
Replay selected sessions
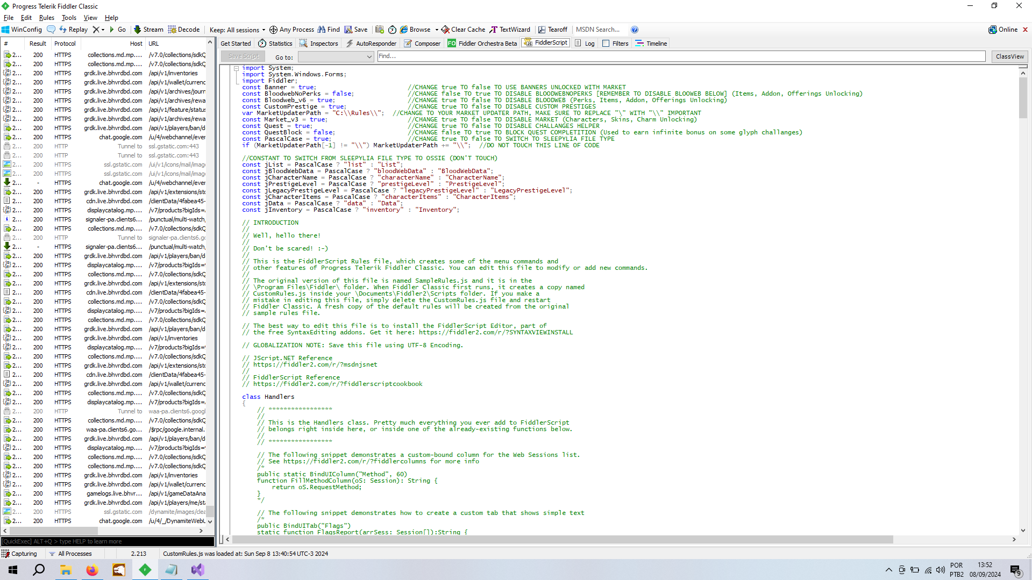[x=74, y=30]
